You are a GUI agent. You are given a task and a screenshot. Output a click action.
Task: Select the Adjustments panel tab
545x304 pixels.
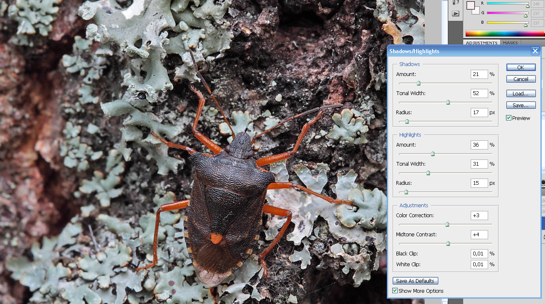pyautogui.click(x=481, y=43)
